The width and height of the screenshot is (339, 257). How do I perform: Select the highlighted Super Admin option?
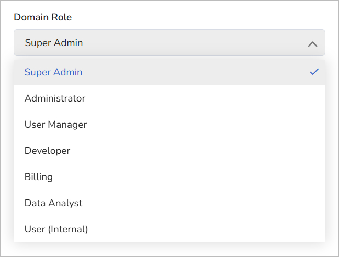click(x=53, y=72)
